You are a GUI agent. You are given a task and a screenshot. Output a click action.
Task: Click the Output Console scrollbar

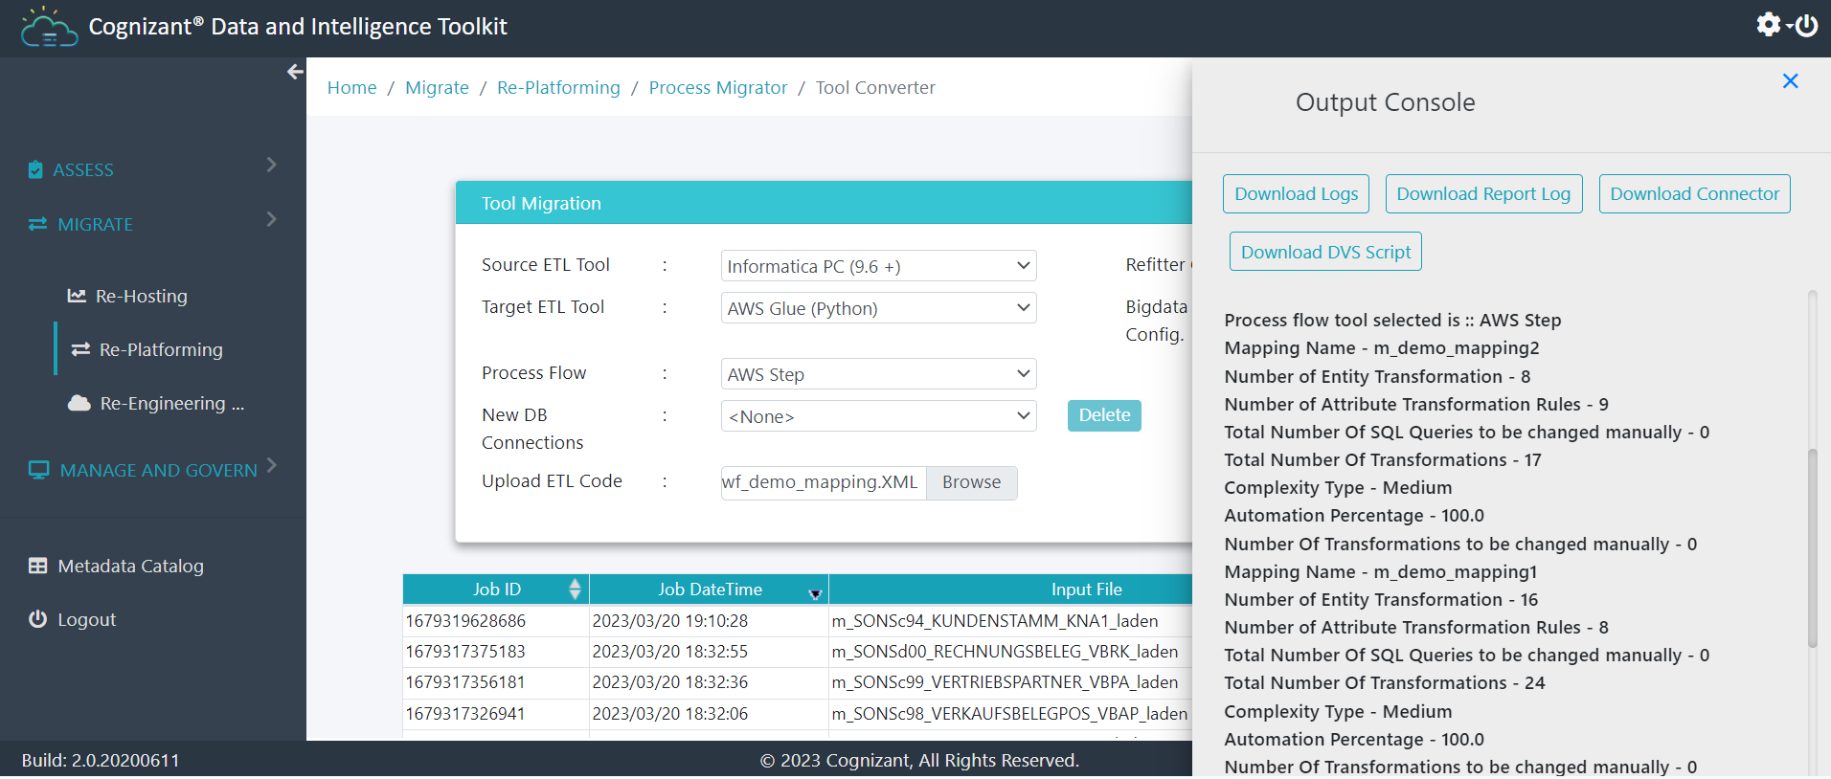[x=1812, y=547]
